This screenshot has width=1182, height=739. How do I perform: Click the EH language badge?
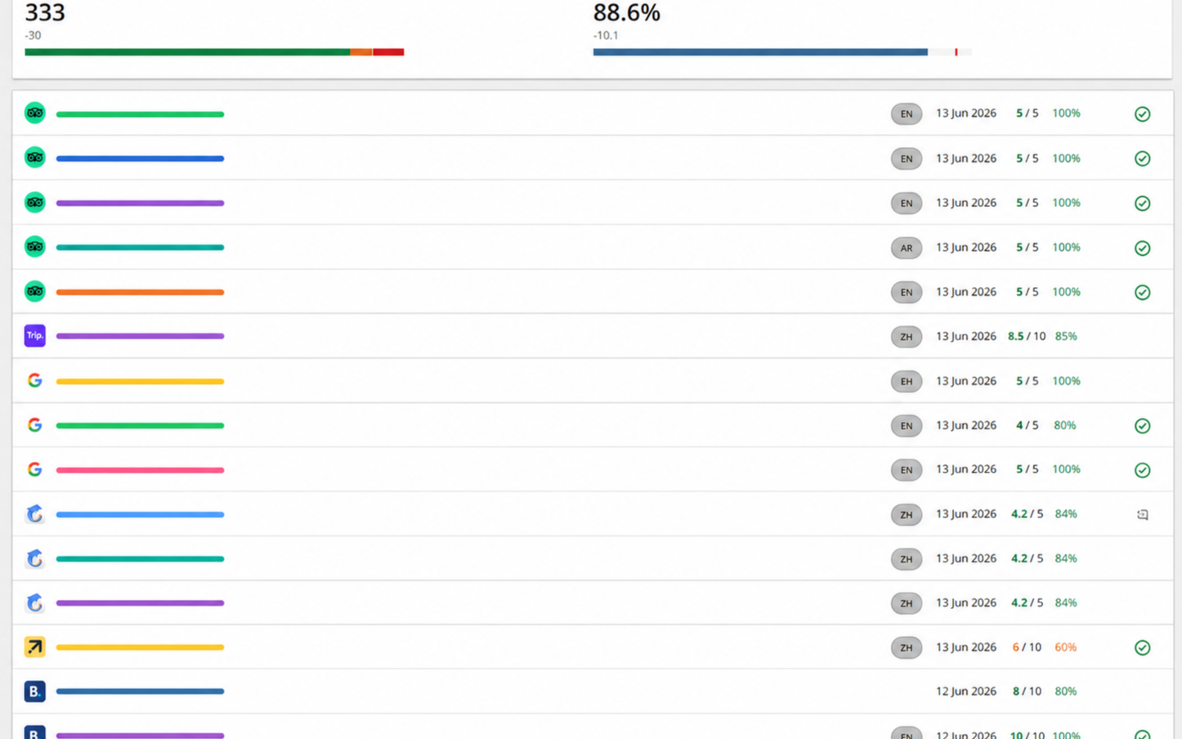point(906,381)
